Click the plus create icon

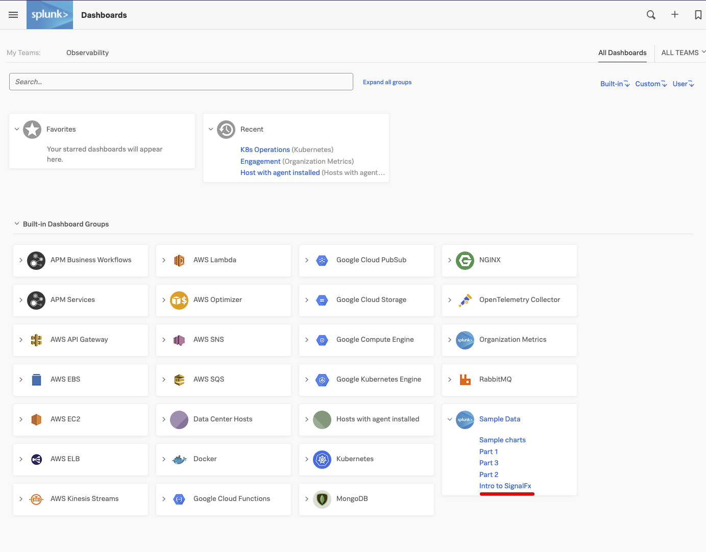pos(675,15)
